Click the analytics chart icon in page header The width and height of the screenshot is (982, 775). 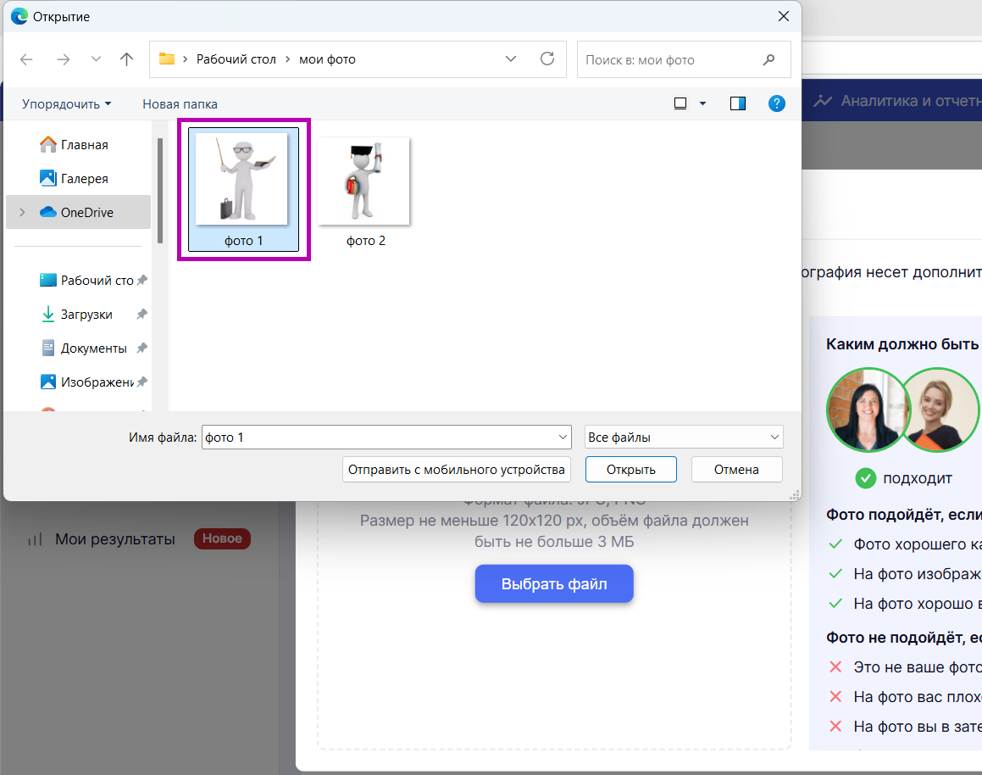pyautogui.click(x=823, y=101)
